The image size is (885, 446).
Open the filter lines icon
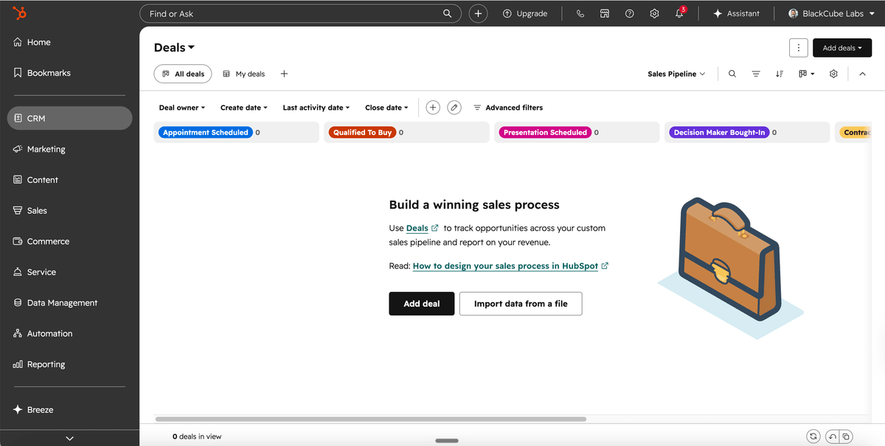756,74
